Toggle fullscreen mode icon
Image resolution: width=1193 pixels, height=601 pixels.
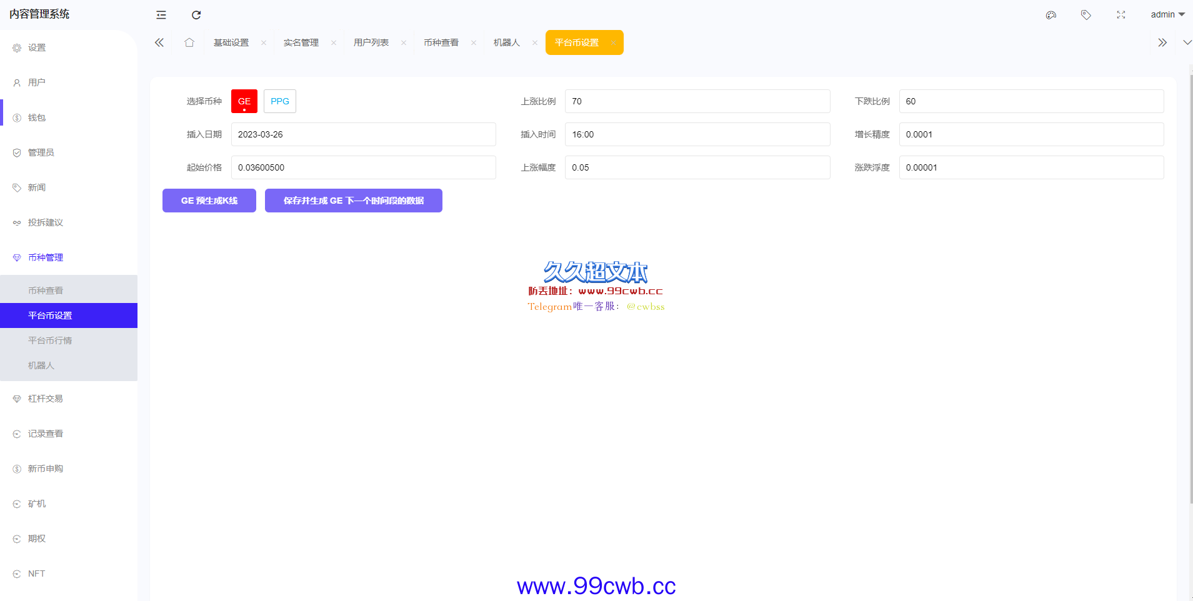click(x=1121, y=15)
